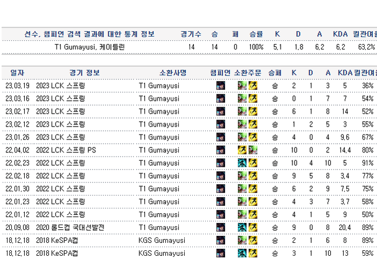377x259 pixels.
Task: Open 2020 롤드컵 국대선발전 match link
Action: [x=70, y=228]
